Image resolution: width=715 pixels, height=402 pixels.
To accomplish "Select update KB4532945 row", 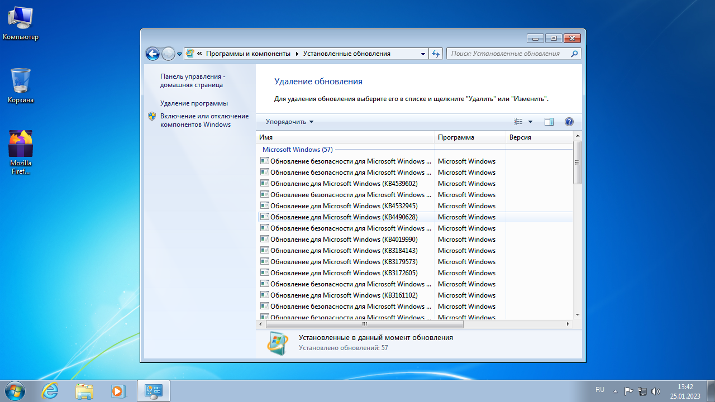I will coord(414,206).
